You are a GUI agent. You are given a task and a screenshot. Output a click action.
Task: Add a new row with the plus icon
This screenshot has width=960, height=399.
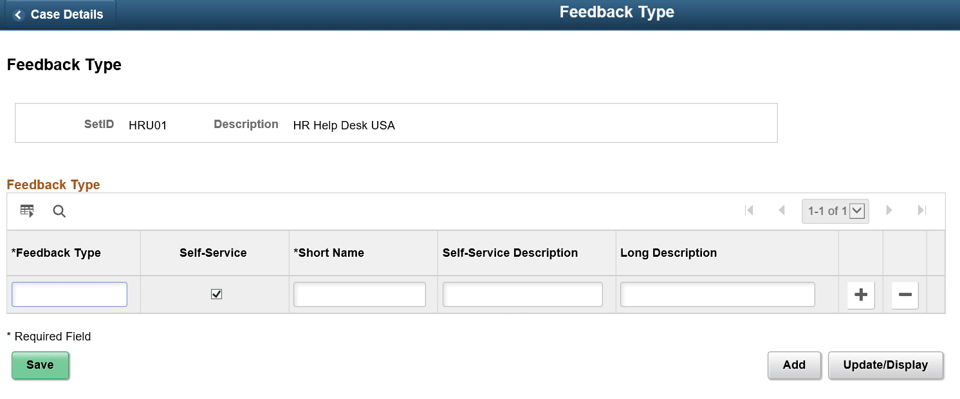pyautogui.click(x=860, y=295)
